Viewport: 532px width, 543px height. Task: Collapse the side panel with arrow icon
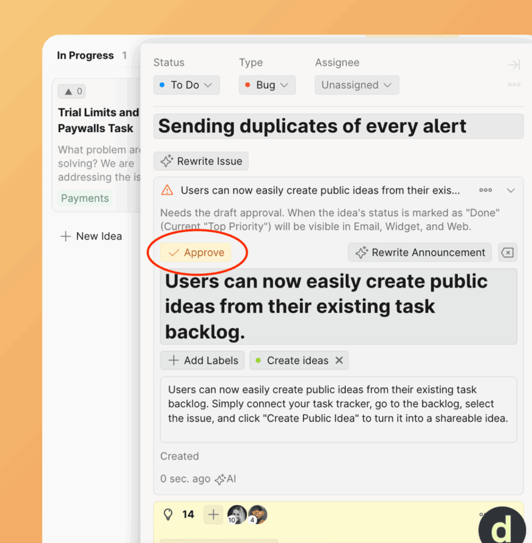coord(513,65)
